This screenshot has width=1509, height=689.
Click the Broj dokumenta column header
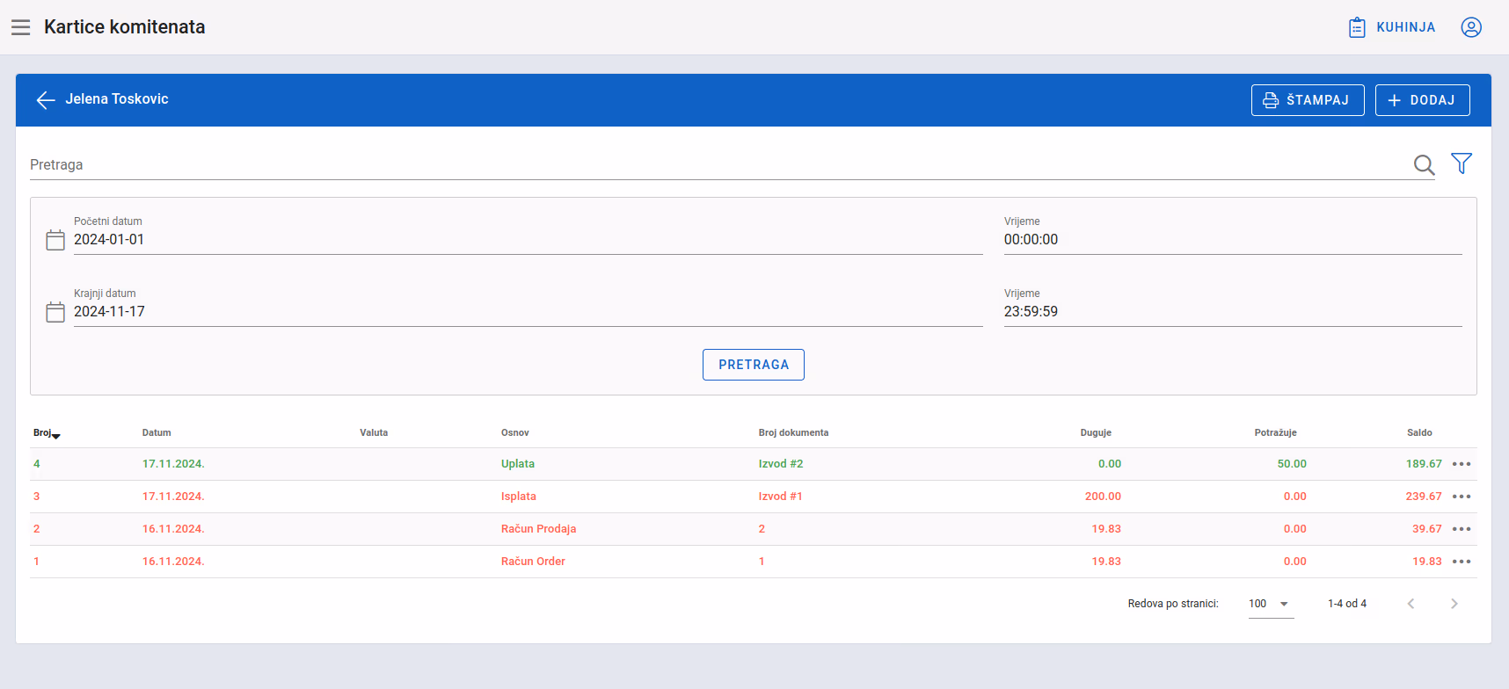click(x=793, y=433)
